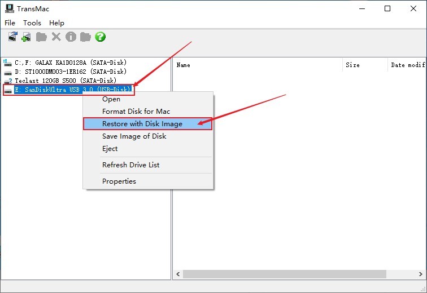
Task: Choose Refresh Drive List
Action: pos(148,165)
